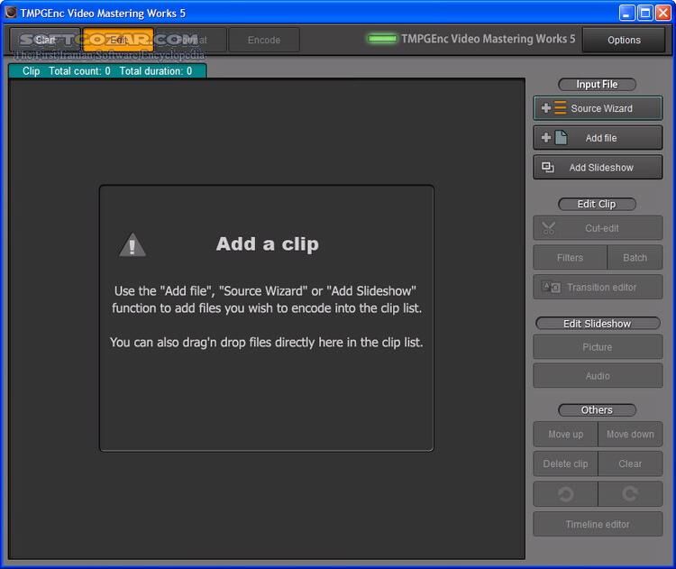This screenshot has width=676, height=569.
Task: Click the Add a clip heading
Action: click(x=268, y=244)
